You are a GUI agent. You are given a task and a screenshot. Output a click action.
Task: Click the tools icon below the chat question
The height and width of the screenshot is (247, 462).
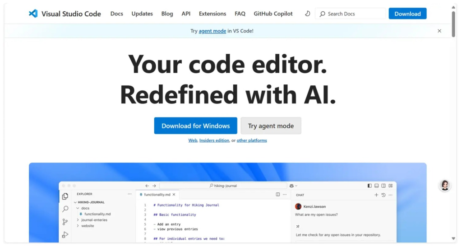tap(298, 226)
